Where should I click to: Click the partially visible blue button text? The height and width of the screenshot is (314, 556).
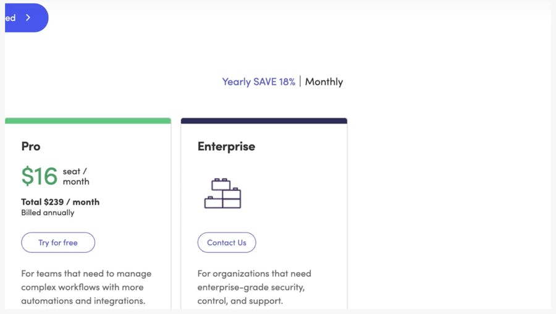point(11,18)
